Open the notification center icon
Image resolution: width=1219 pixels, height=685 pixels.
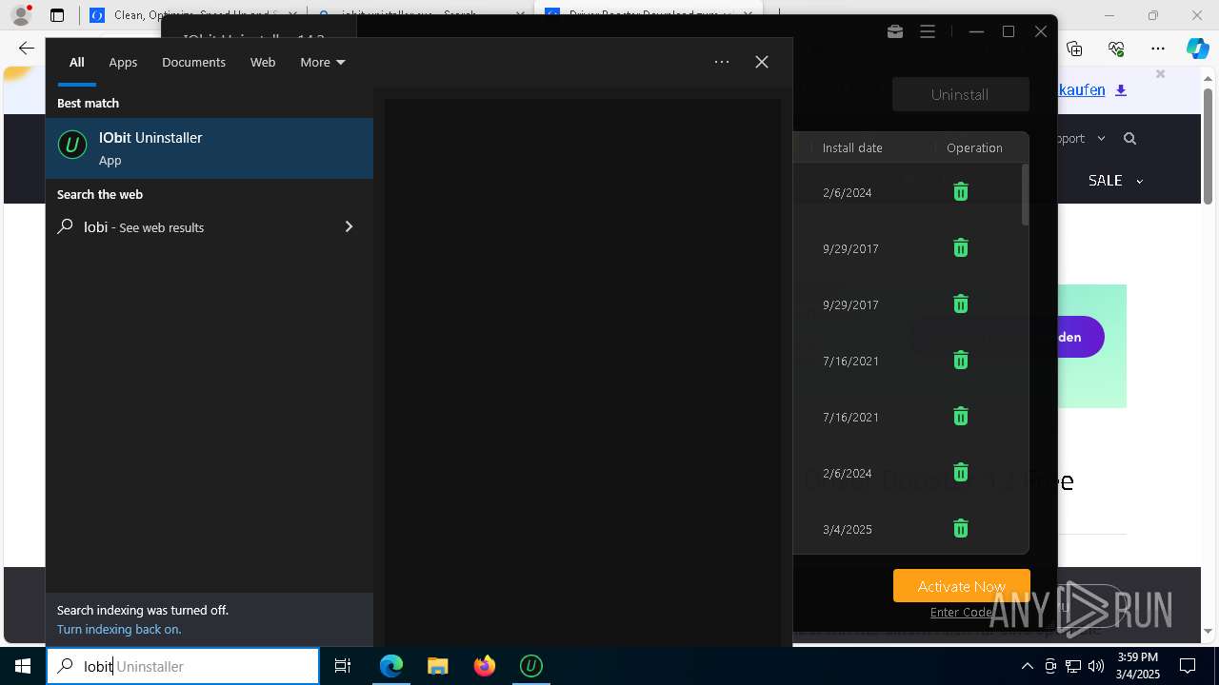1188,666
